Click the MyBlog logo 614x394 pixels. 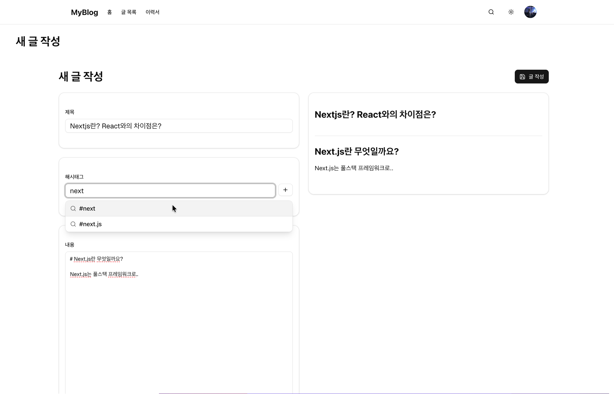tap(85, 12)
